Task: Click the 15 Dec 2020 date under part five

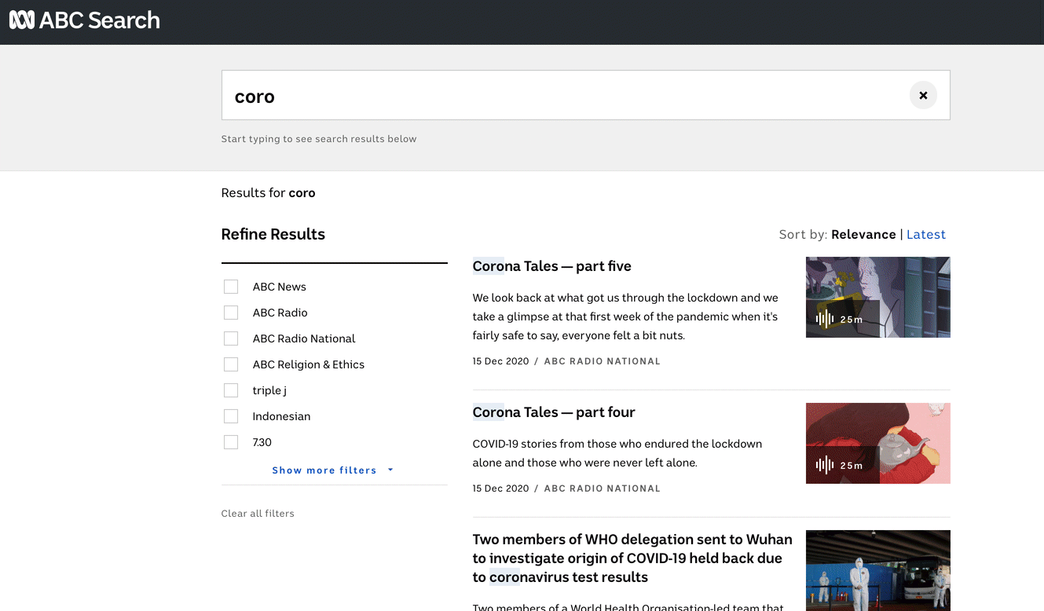Action: 501,361
